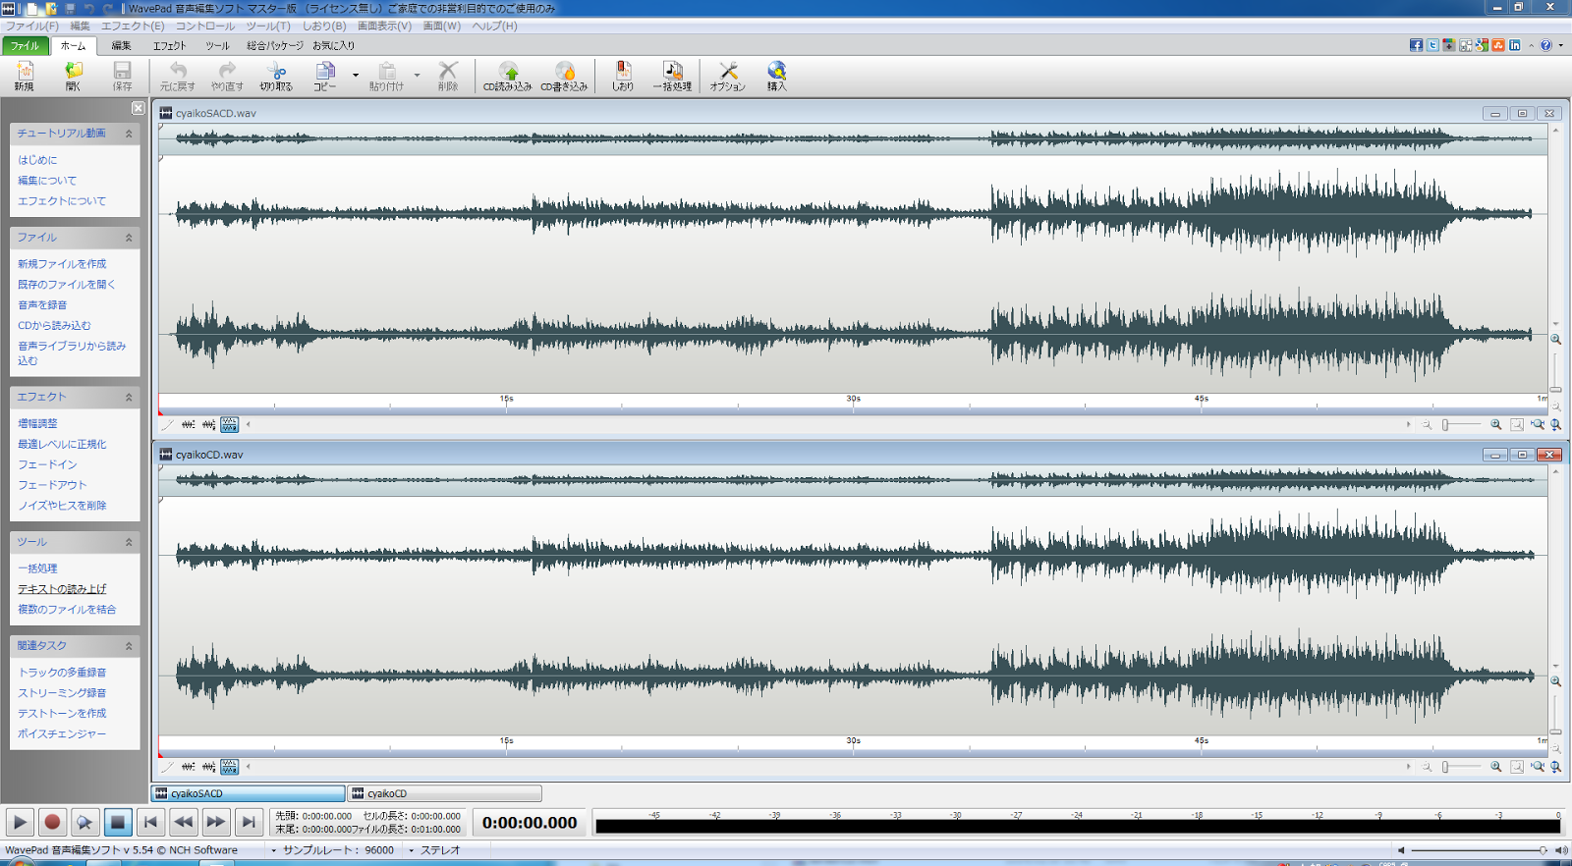The width and height of the screenshot is (1572, 866).
Task: Click the LinkedIn share icon
Action: click(1515, 45)
